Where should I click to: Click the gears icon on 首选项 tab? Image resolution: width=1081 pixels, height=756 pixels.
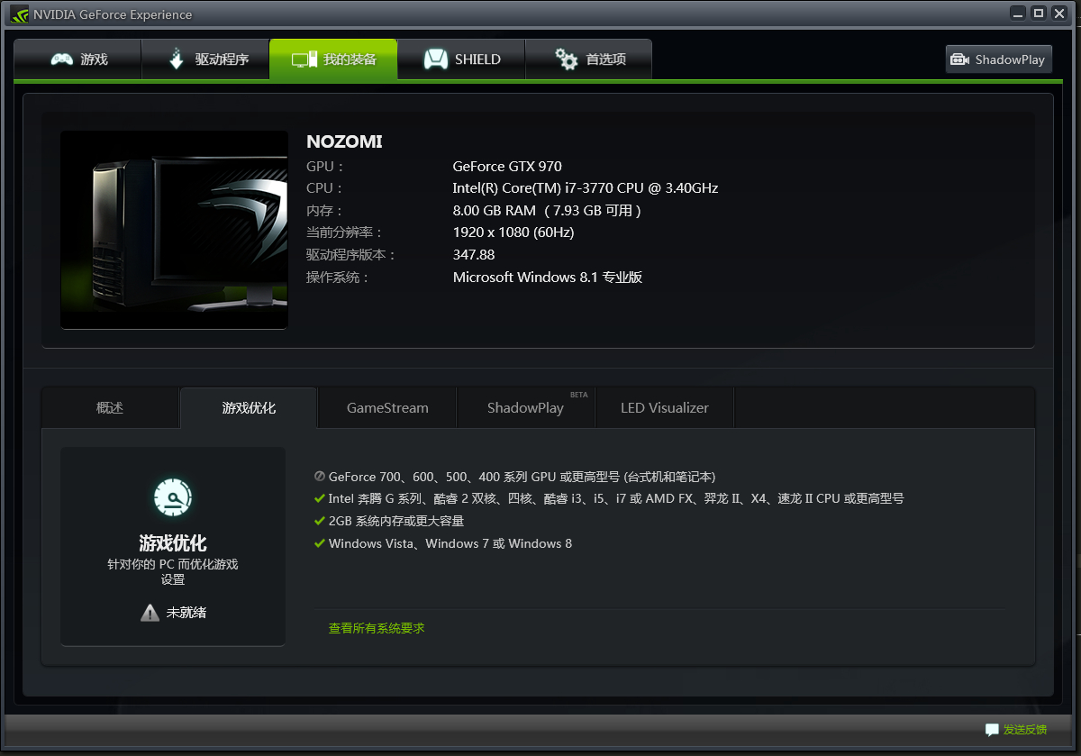pyautogui.click(x=567, y=59)
